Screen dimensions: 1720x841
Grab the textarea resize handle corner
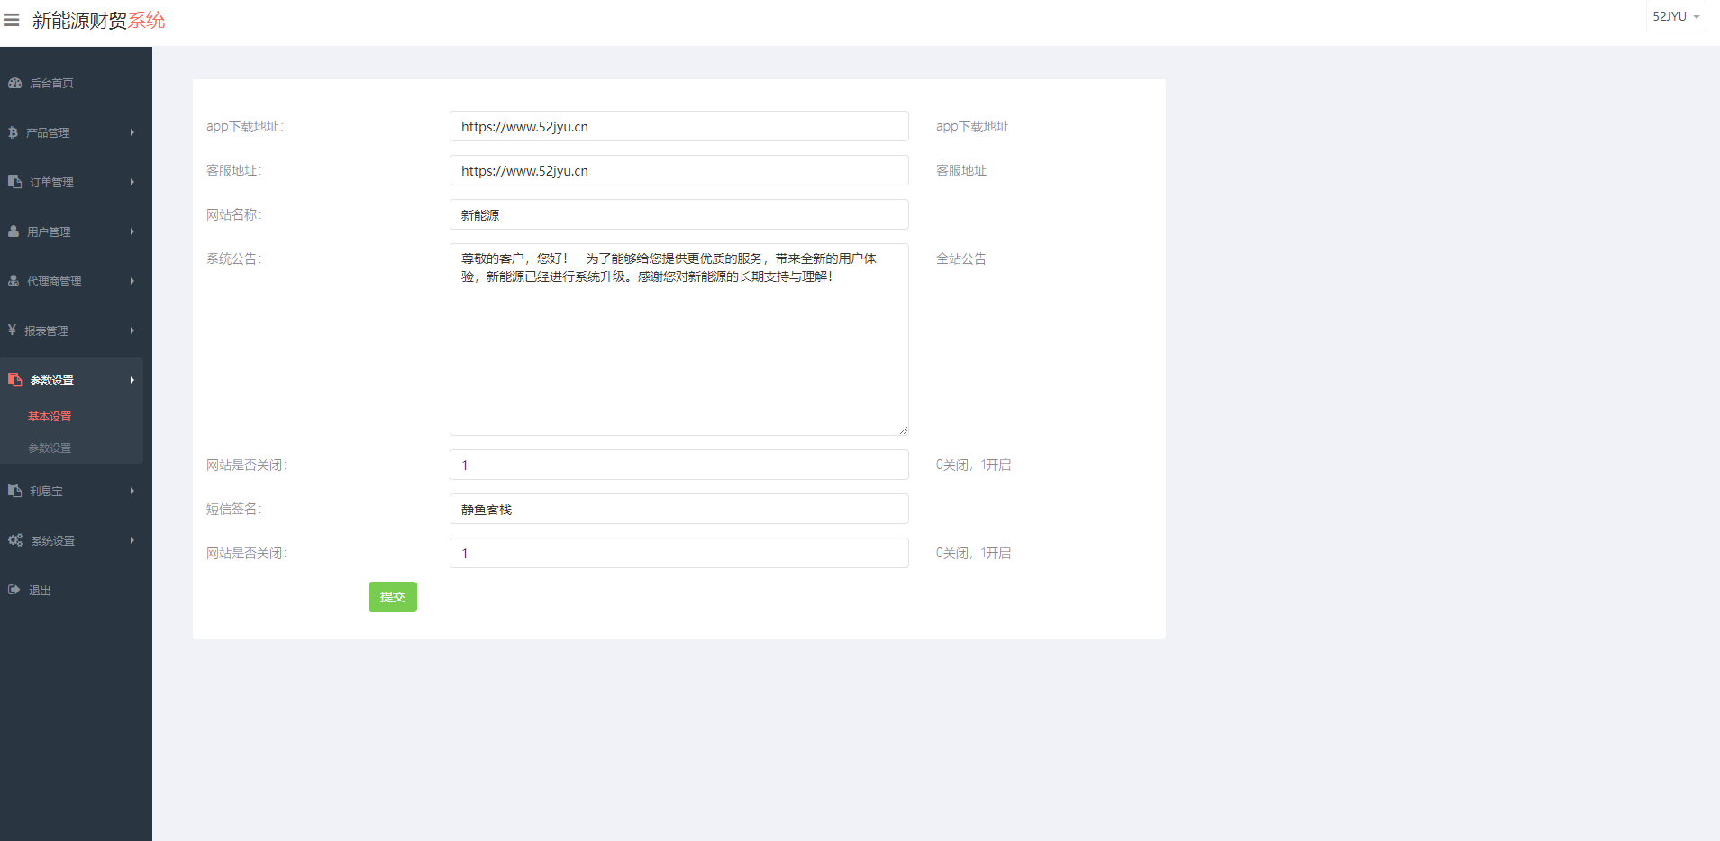click(903, 430)
